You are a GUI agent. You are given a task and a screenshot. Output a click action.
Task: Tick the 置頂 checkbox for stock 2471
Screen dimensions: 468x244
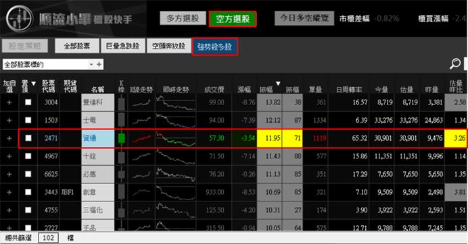click(x=28, y=138)
